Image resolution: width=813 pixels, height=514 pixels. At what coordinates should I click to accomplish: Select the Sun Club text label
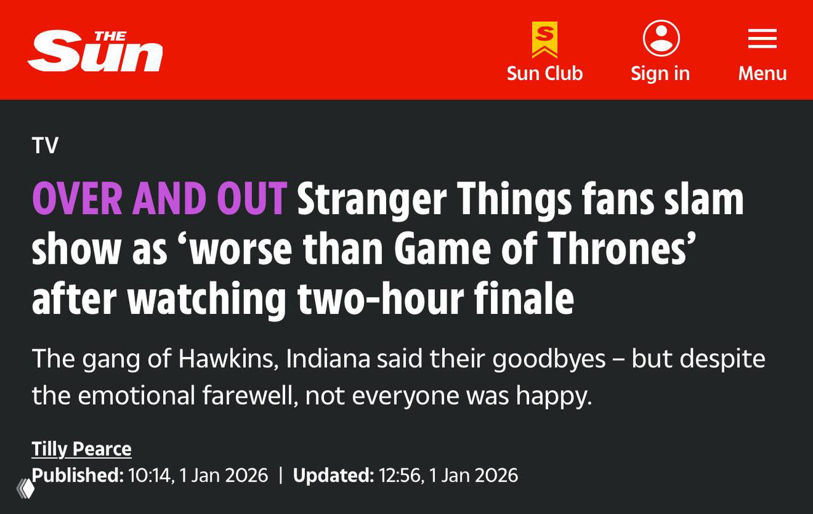544,74
